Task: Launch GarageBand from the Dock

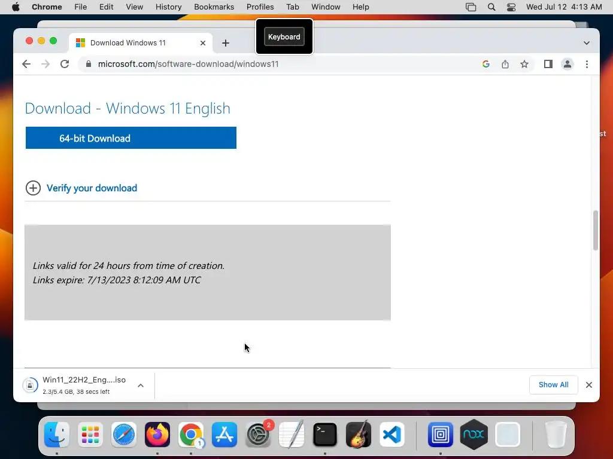Action: coord(359,434)
